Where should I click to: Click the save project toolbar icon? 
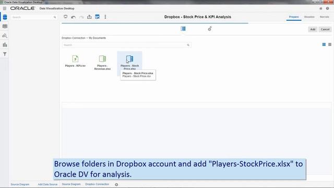(x=98, y=17)
